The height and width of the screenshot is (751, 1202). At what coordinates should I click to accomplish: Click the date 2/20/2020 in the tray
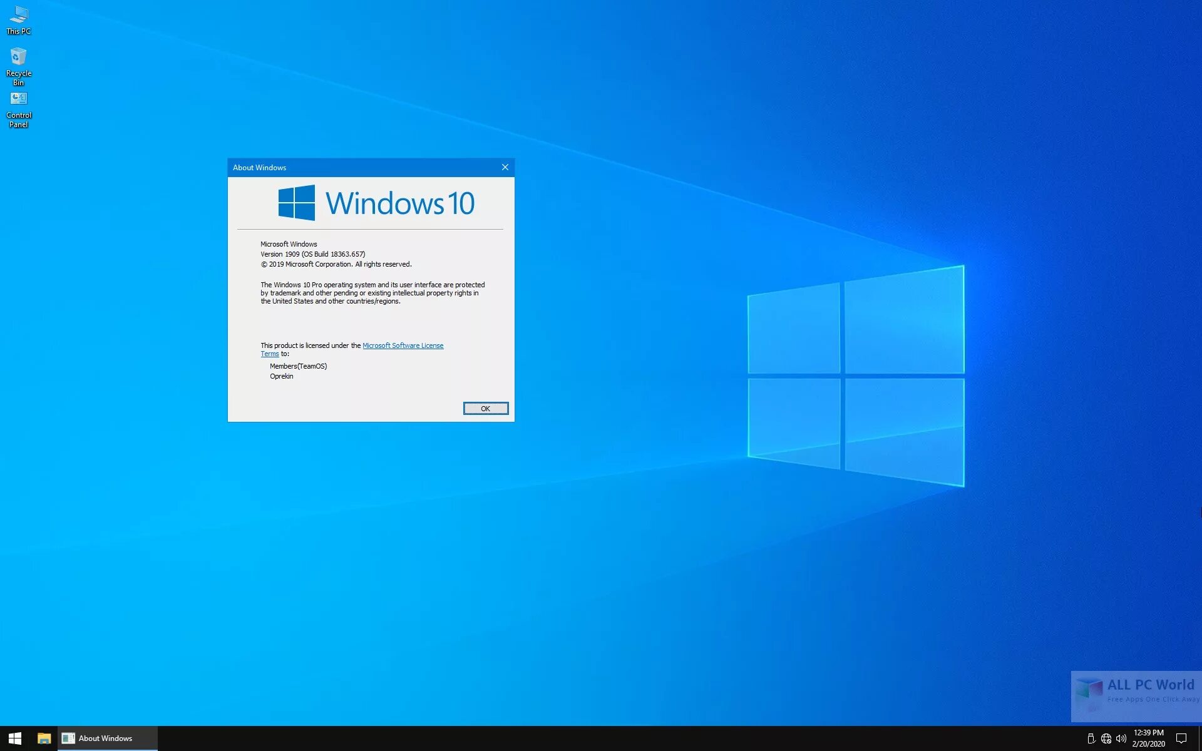coord(1148,743)
